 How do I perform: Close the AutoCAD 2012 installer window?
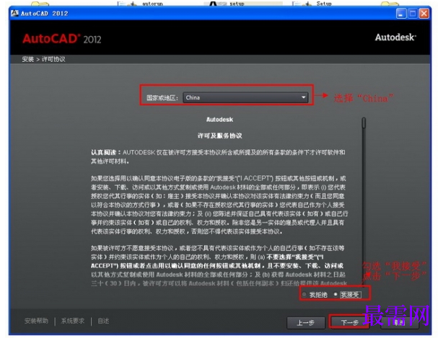click(x=424, y=13)
